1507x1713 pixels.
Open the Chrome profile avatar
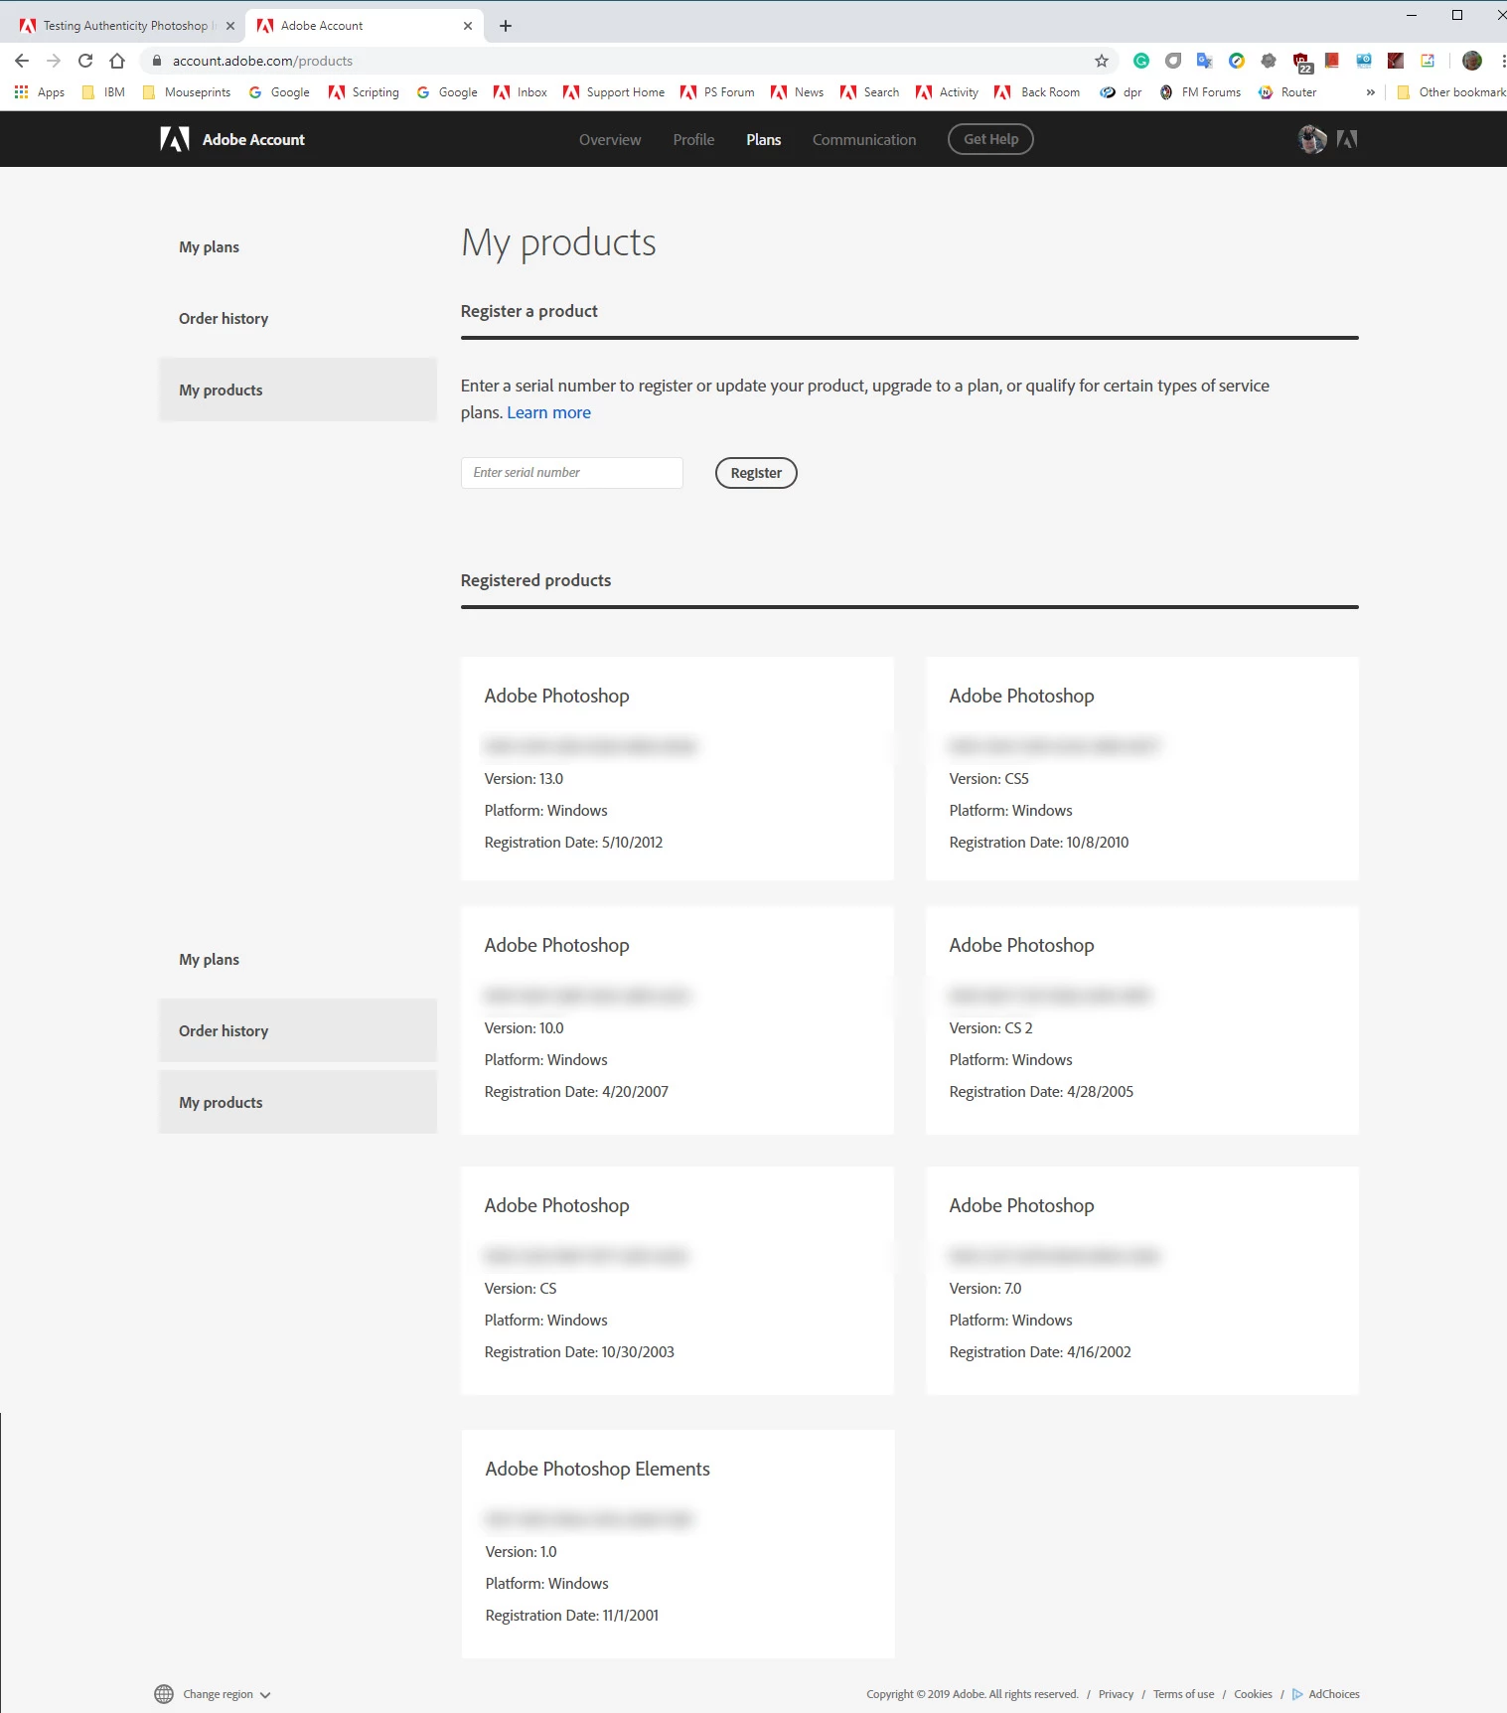point(1472,61)
